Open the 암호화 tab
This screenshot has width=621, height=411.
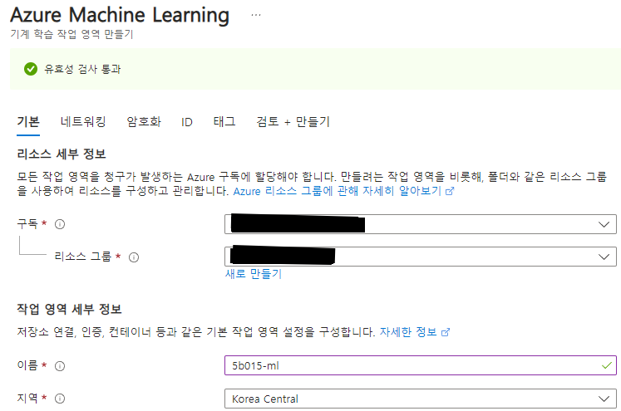(x=144, y=121)
